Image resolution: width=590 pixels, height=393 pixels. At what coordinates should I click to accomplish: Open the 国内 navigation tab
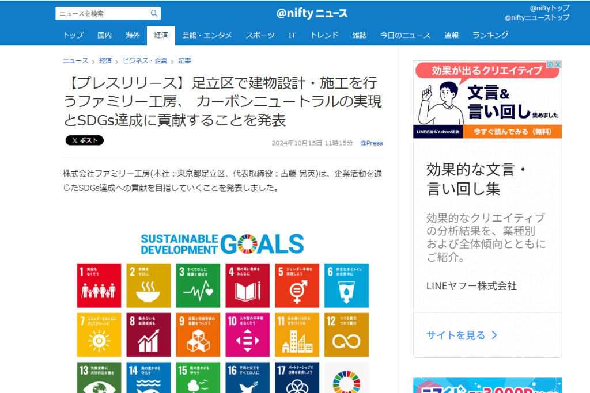[x=105, y=35]
